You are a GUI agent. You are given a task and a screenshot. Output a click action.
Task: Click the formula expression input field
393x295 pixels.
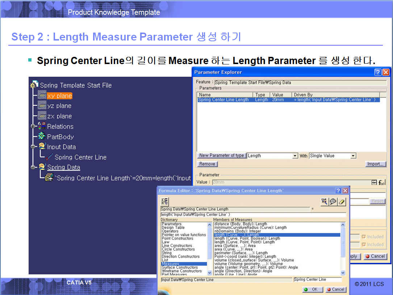click(253, 215)
